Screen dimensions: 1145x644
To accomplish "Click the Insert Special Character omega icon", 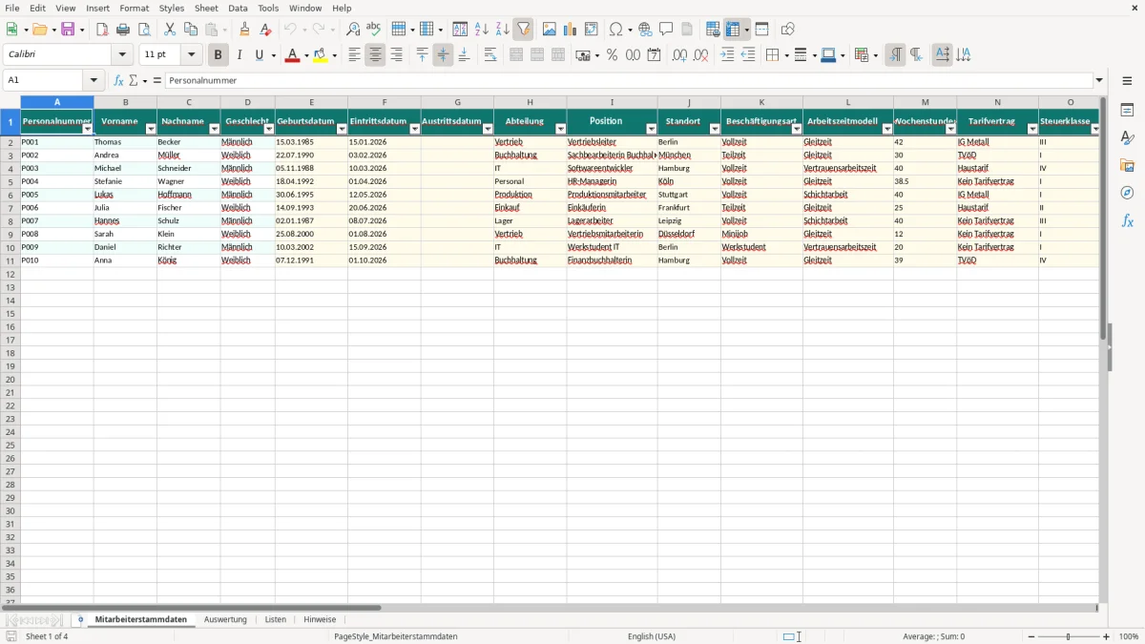I will (615, 30).
